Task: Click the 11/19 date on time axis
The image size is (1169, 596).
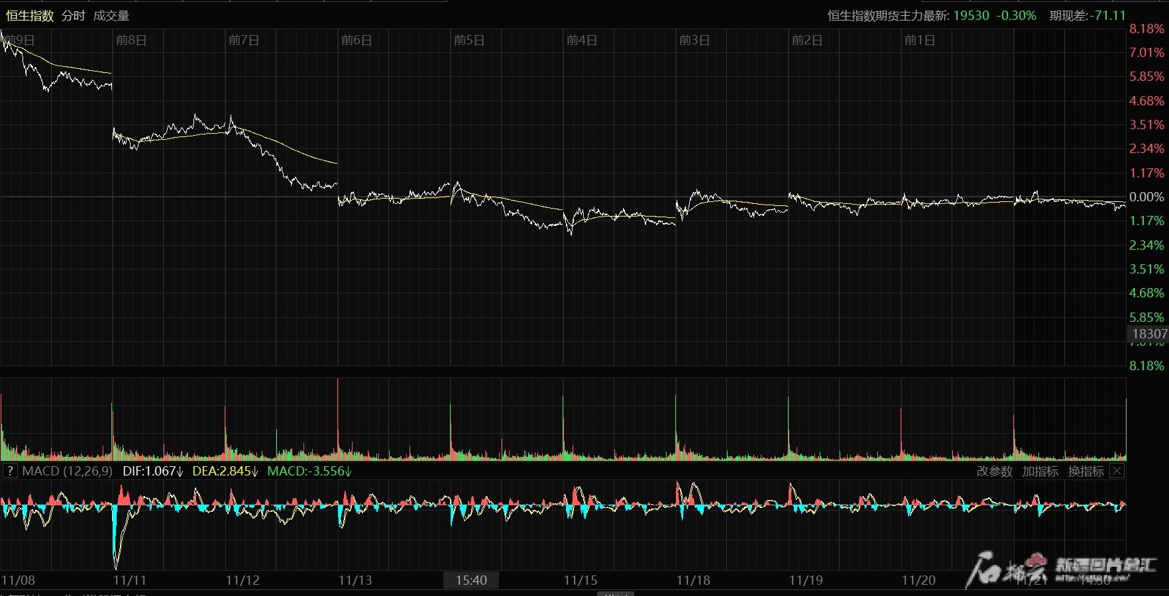Action: coord(806,580)
